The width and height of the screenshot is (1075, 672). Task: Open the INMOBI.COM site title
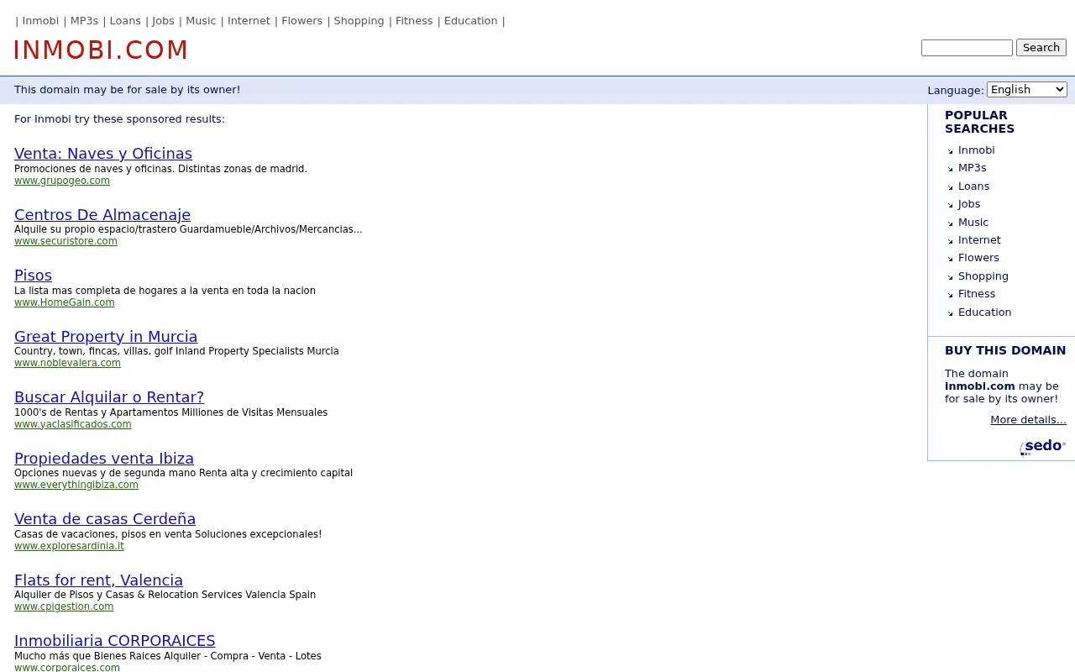coord(101,50)
